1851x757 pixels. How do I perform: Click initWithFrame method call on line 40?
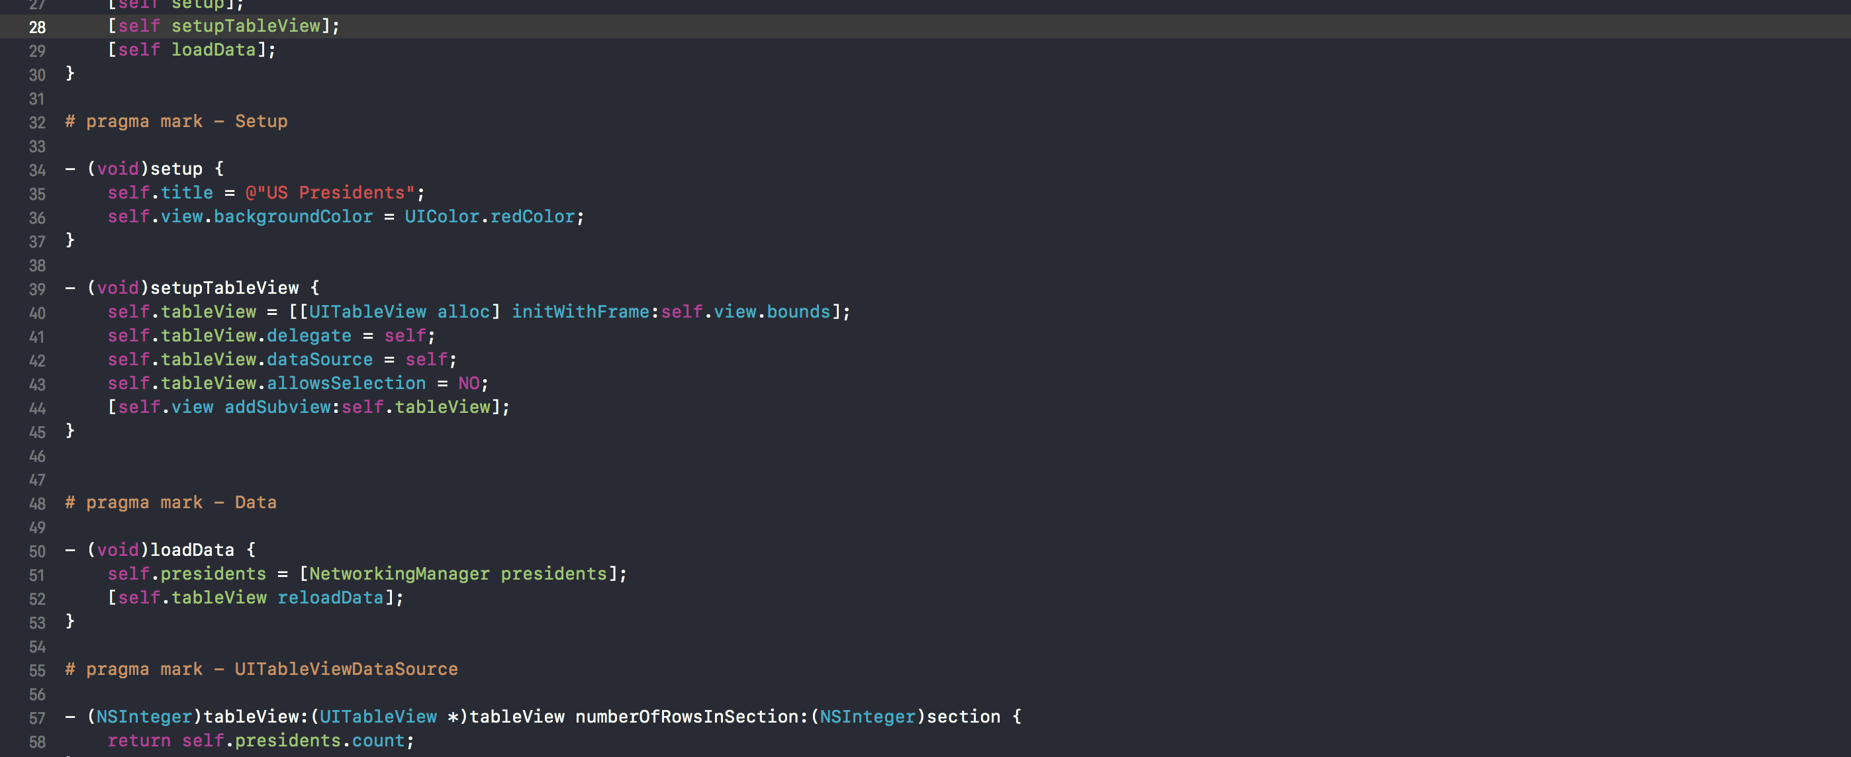(x=580, y=312)
